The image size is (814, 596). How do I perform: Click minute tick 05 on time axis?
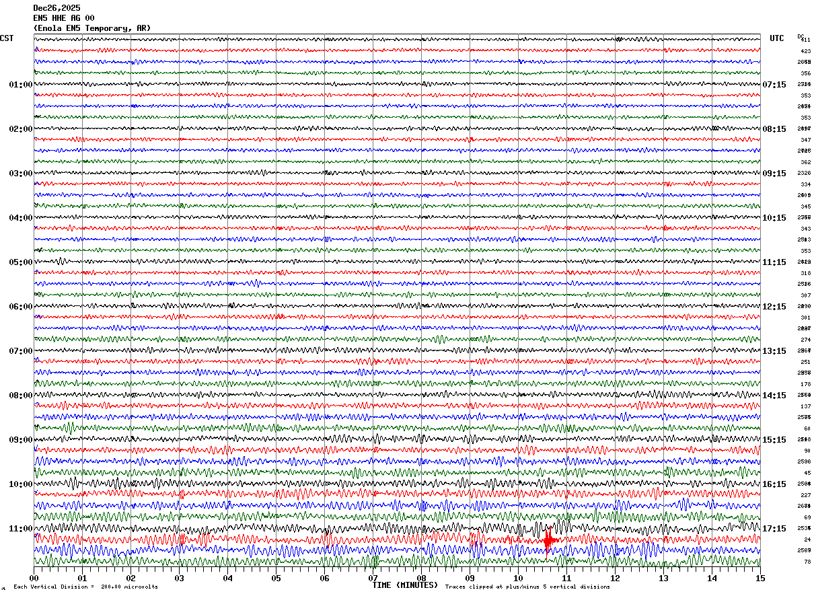276,578
